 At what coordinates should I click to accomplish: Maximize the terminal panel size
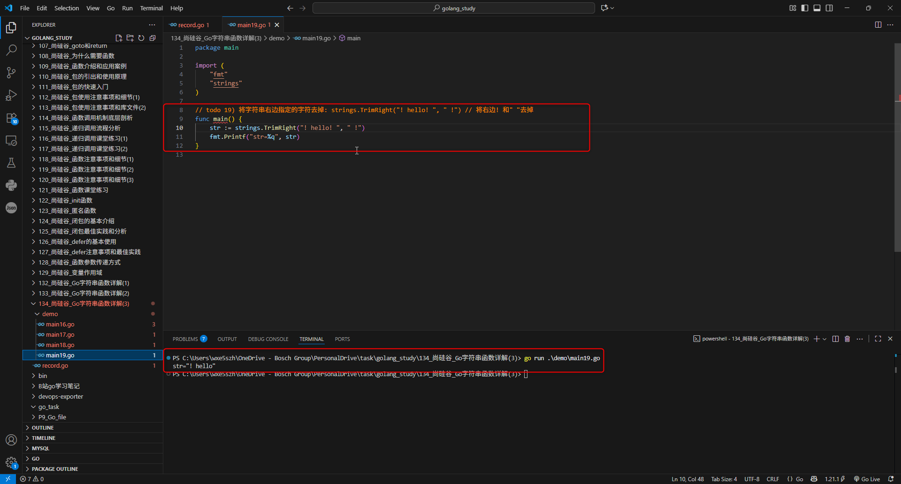pos(878,339)
